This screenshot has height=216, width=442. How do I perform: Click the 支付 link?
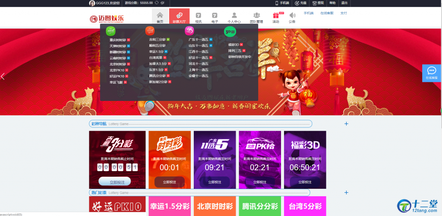click(344, 13)
